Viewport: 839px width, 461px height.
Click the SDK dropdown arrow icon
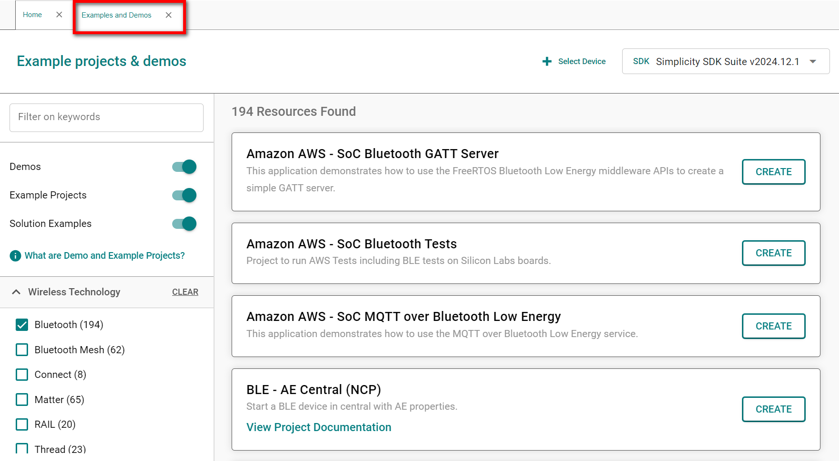813,61
